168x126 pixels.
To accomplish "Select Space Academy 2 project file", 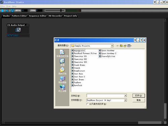I will click(108, 53).
